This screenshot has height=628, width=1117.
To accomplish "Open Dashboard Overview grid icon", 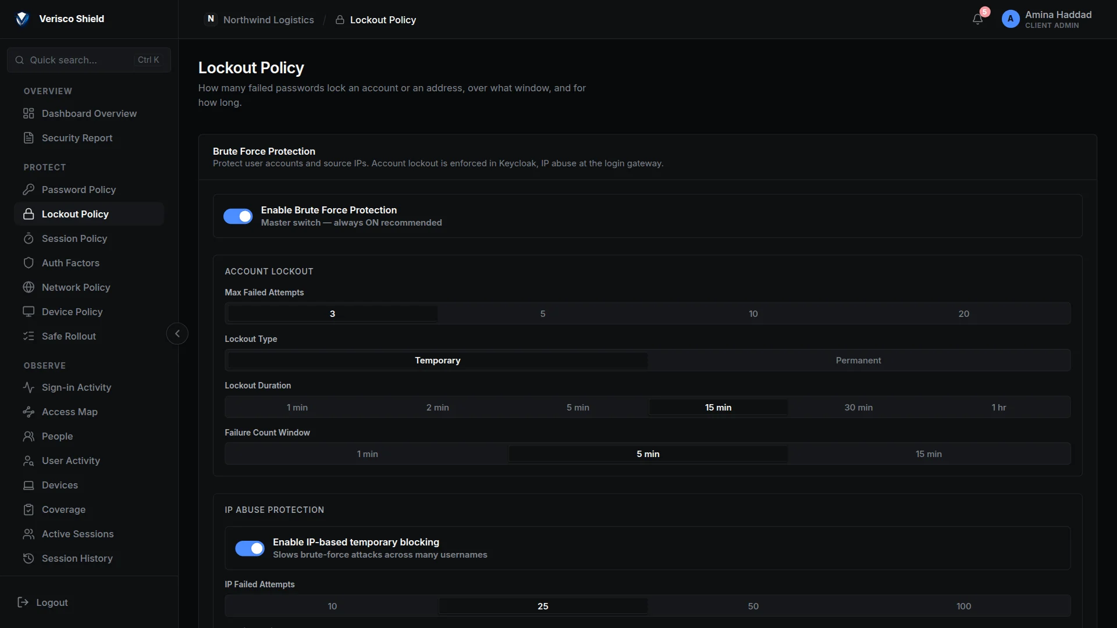I will 29,113.
